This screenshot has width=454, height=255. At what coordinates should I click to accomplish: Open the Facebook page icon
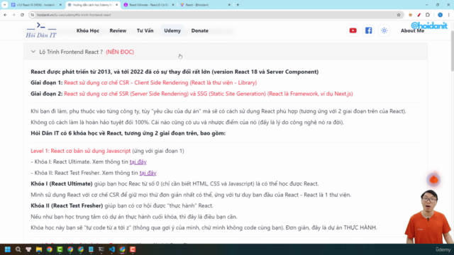pos(368,30)
